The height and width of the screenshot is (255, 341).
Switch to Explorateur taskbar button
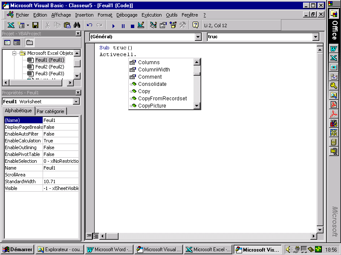tap(60, 249)
